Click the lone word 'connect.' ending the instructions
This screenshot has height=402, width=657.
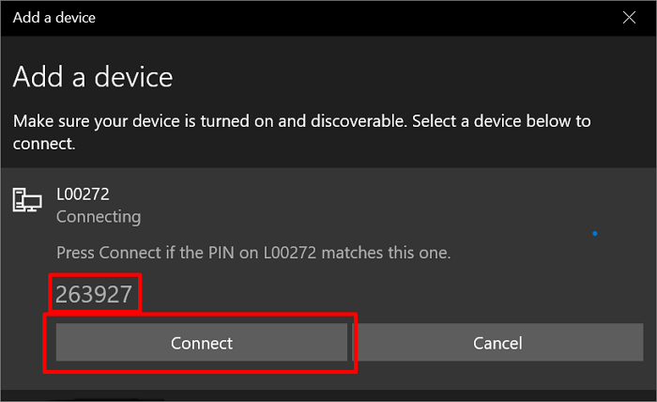(x=43, y=145)
